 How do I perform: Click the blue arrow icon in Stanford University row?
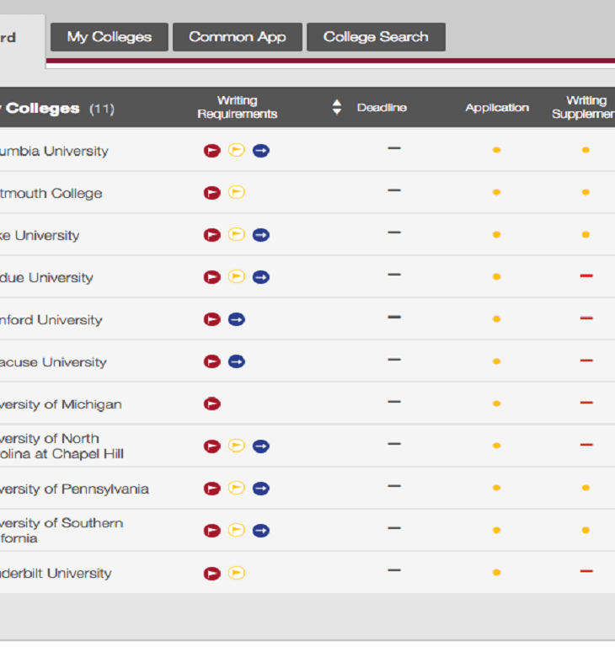[237, 319]
